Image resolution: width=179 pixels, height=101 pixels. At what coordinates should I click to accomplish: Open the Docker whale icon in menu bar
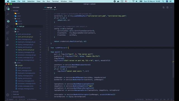click(x=118, y=1)
